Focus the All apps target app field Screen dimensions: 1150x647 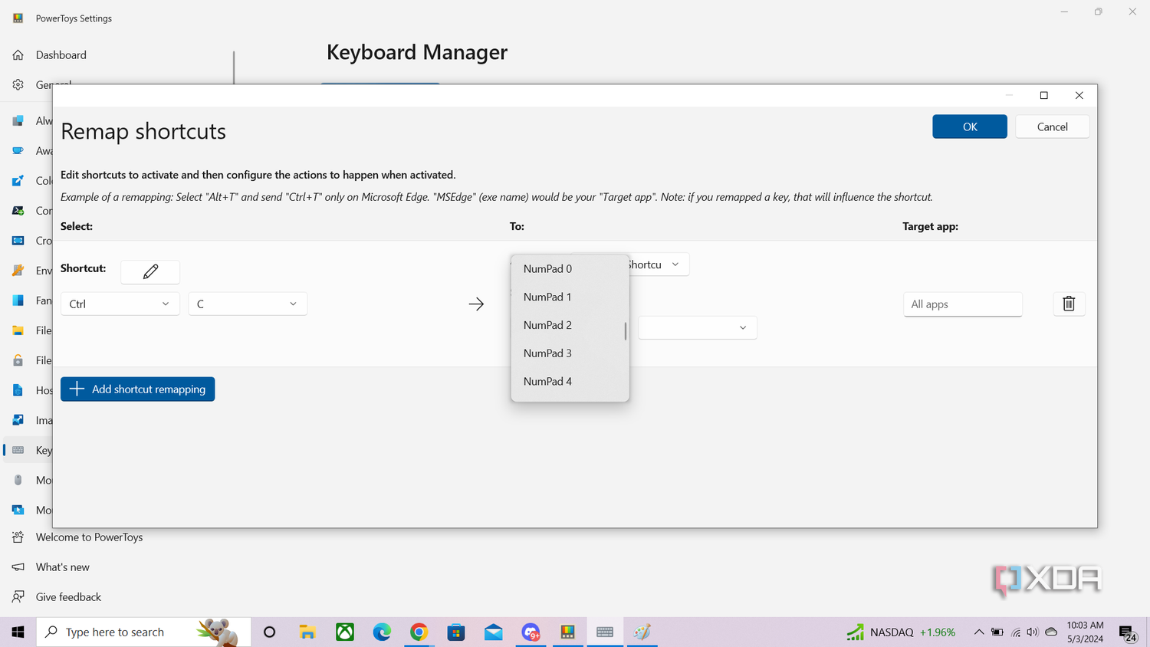[x=963, y=304]
